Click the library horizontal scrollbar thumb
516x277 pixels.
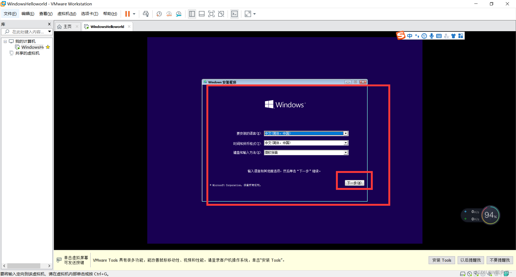[24, 266]
